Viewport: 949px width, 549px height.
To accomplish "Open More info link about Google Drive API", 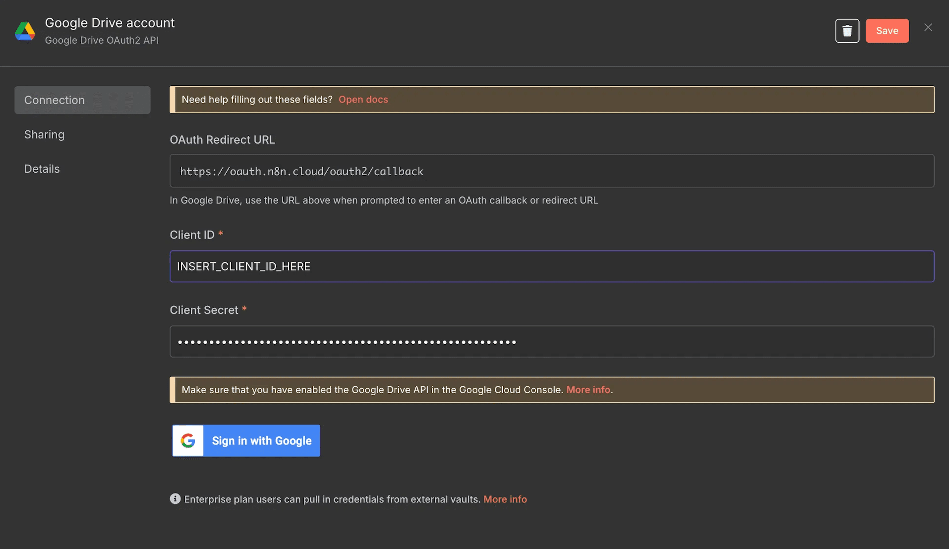I will click(x=588, y=390).
